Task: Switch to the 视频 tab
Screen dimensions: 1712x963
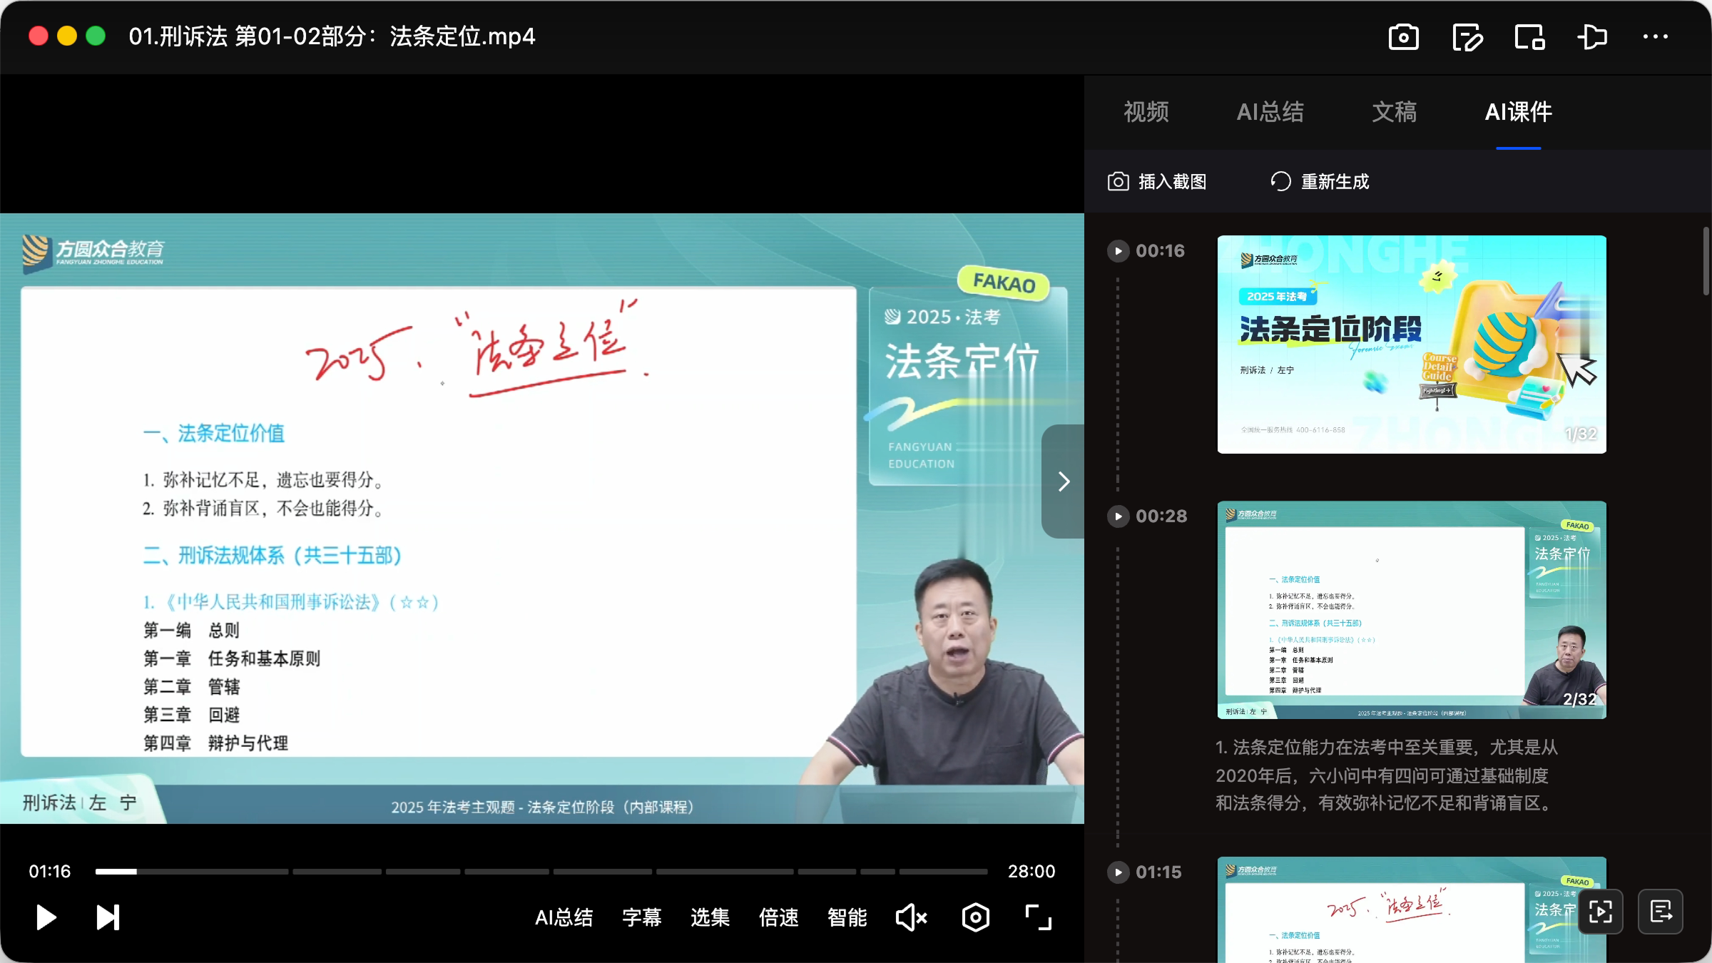Action: (x=1146, y=112)
